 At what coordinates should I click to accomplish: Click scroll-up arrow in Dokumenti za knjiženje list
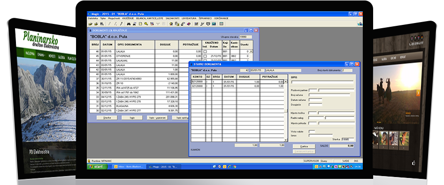tap(251, 51)
